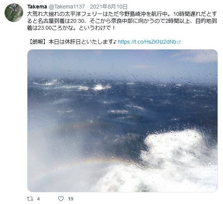Click the retweet count 4
The width and height of the screenshot is (223, 204).
[x=38, y=199]
